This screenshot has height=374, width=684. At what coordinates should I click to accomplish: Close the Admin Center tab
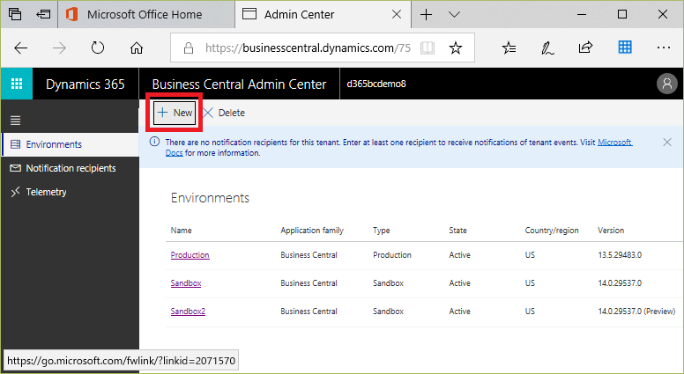tap(397, 14)
